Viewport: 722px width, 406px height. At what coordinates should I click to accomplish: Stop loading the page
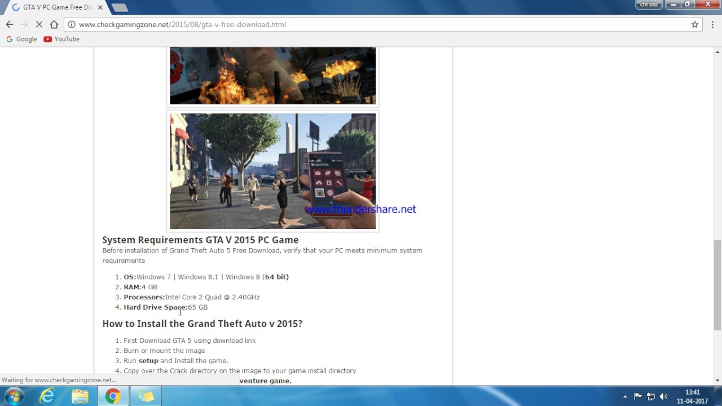[39, 24]
